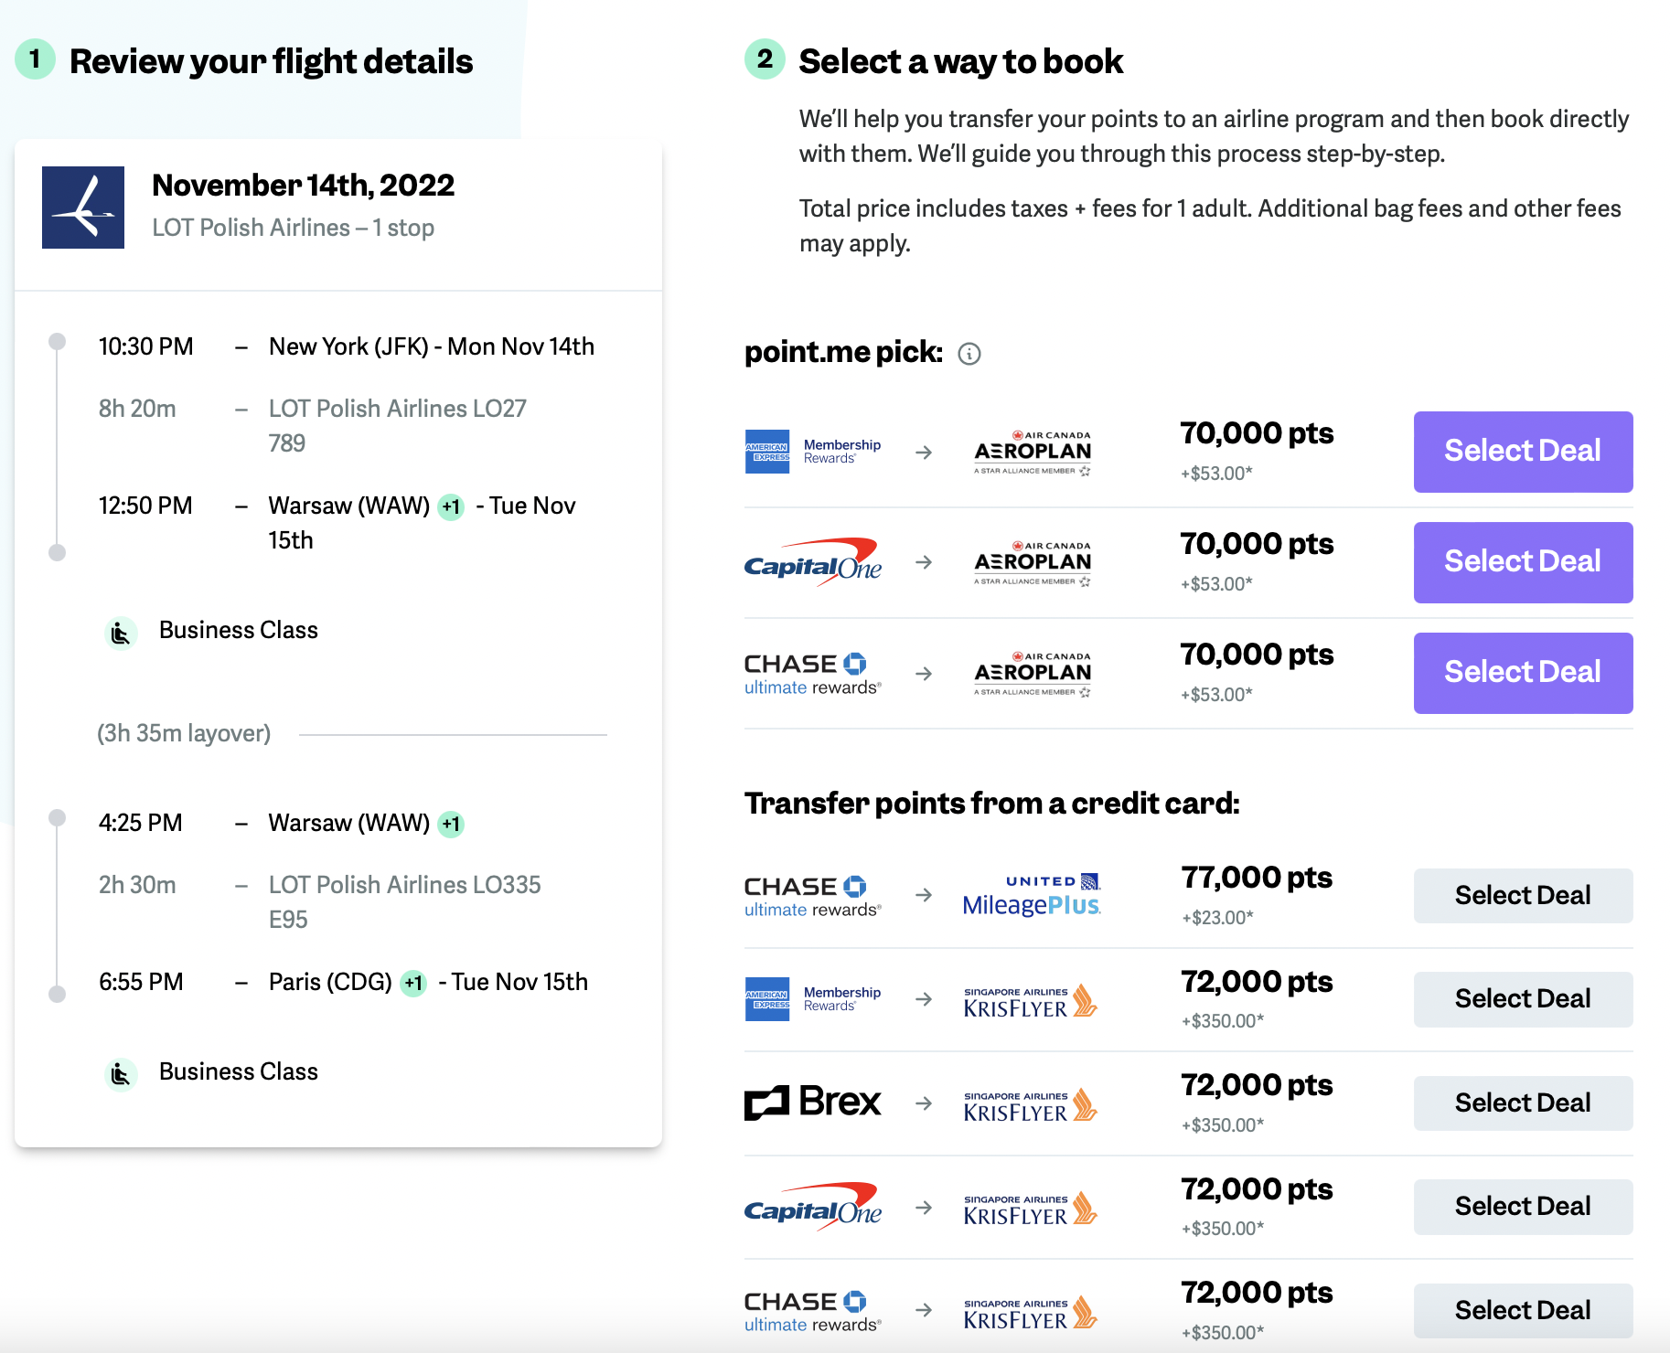
Task: Click the United MileagePlus logo
Action: coord(1032,895)
